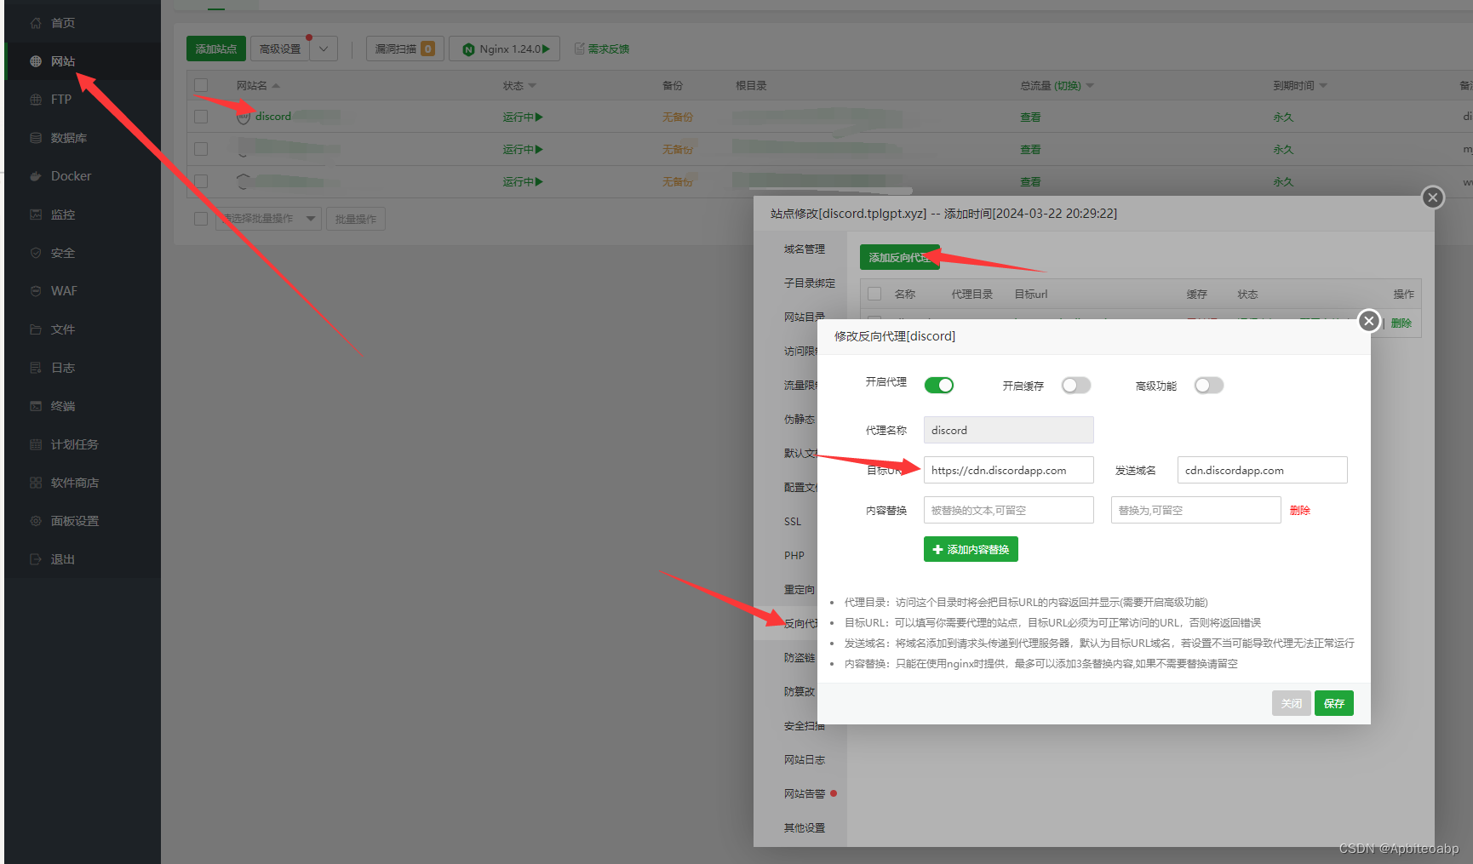Click the 需求反馈 edit icon
The width and height of the screenshot is (1473, 864).
[580, 49]
